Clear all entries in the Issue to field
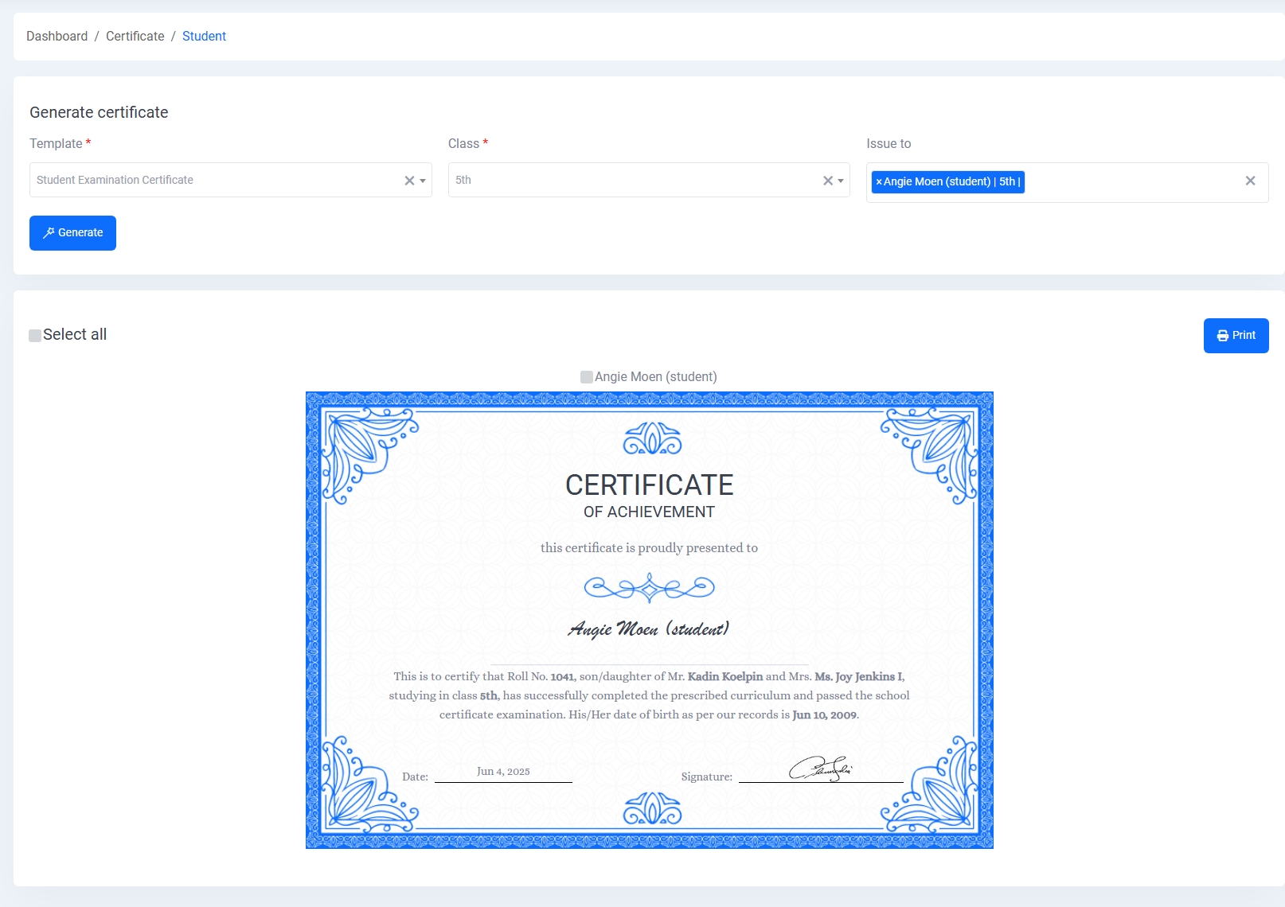This screenshot has width=1285, height=907. (x=1249, y=181)
